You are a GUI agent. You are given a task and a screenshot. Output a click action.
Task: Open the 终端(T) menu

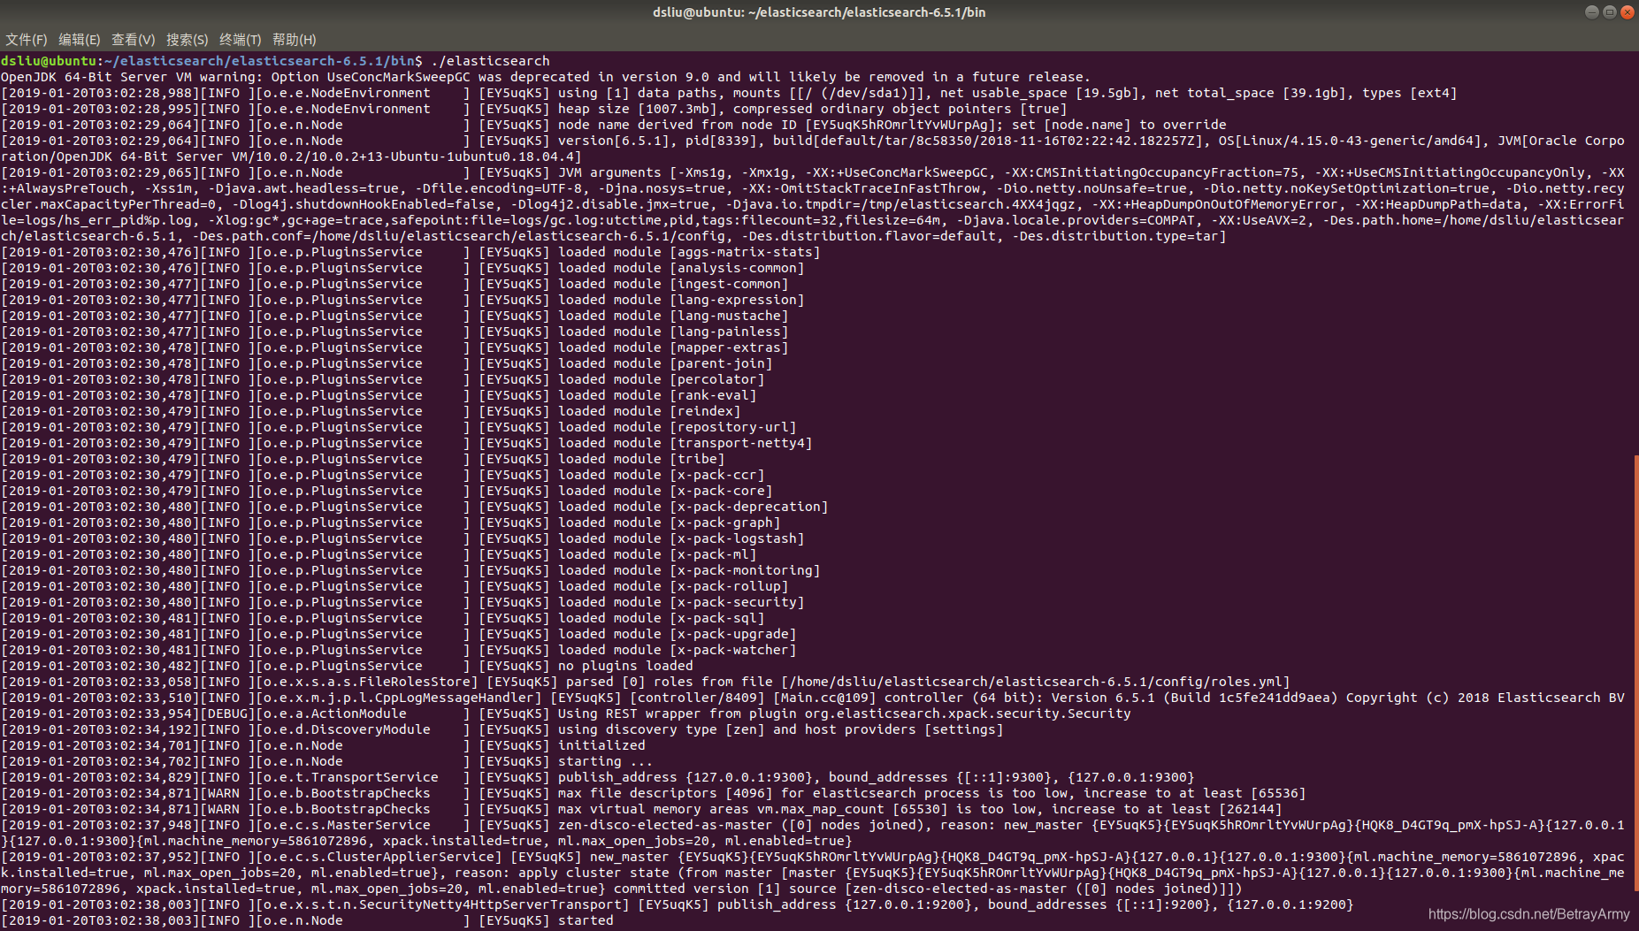pyautogui.click(x=240, y=40)
